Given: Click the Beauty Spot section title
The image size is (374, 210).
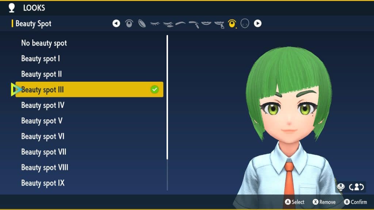Looking at the screenshot, I should [x=33, y=24].
